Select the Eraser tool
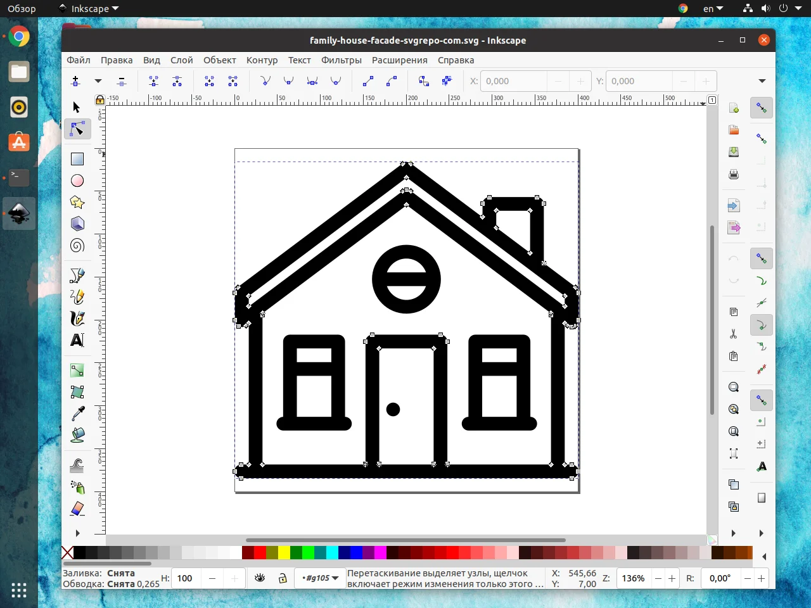Viewport: 811px width, 608px height. click(x=77, y=509)
